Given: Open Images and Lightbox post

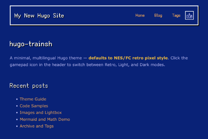Looking at the screenshot, I should click(41, 113).
